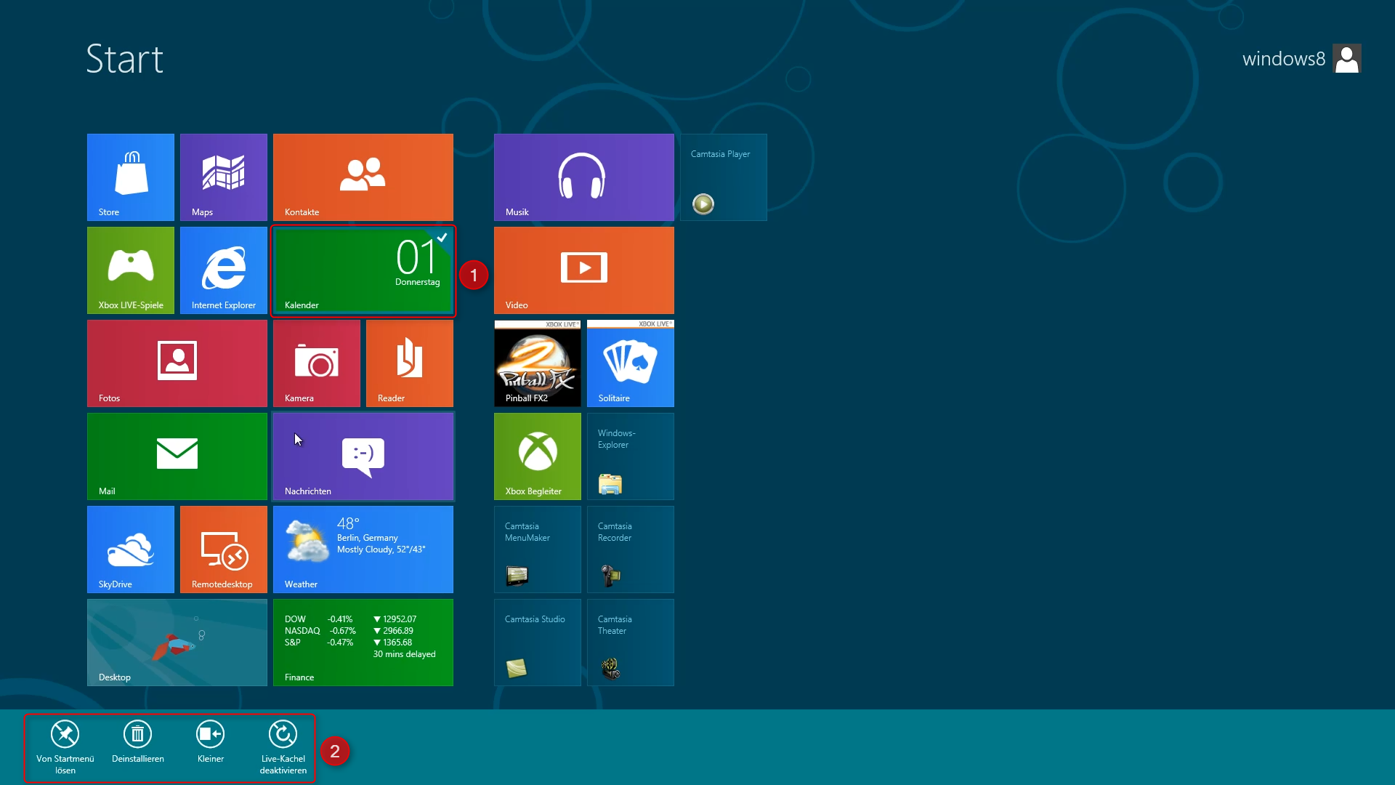Open the Mail tile
Screen dimensions: 1395x785
coord(177,456)
